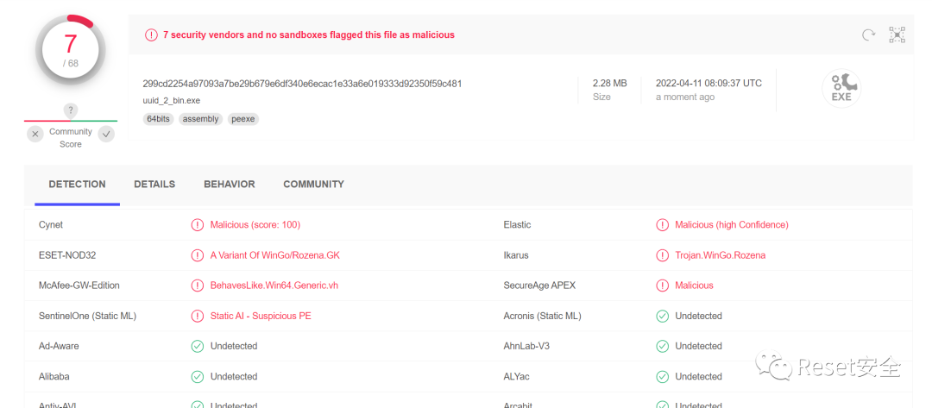The width and height of the screenshot is (932, 408).
Task: Vote negative with community X button
Action: 35,135
